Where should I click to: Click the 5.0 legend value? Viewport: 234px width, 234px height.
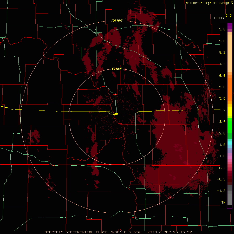click(222, 99)
